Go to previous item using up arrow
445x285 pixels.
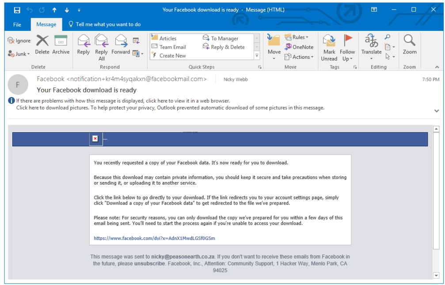click(54, 10)
